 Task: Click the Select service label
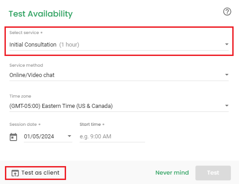[26, 33]
